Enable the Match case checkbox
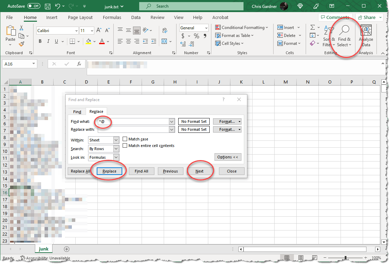The width and height of the screenshot is (391, 265). (x=125, y=139)
